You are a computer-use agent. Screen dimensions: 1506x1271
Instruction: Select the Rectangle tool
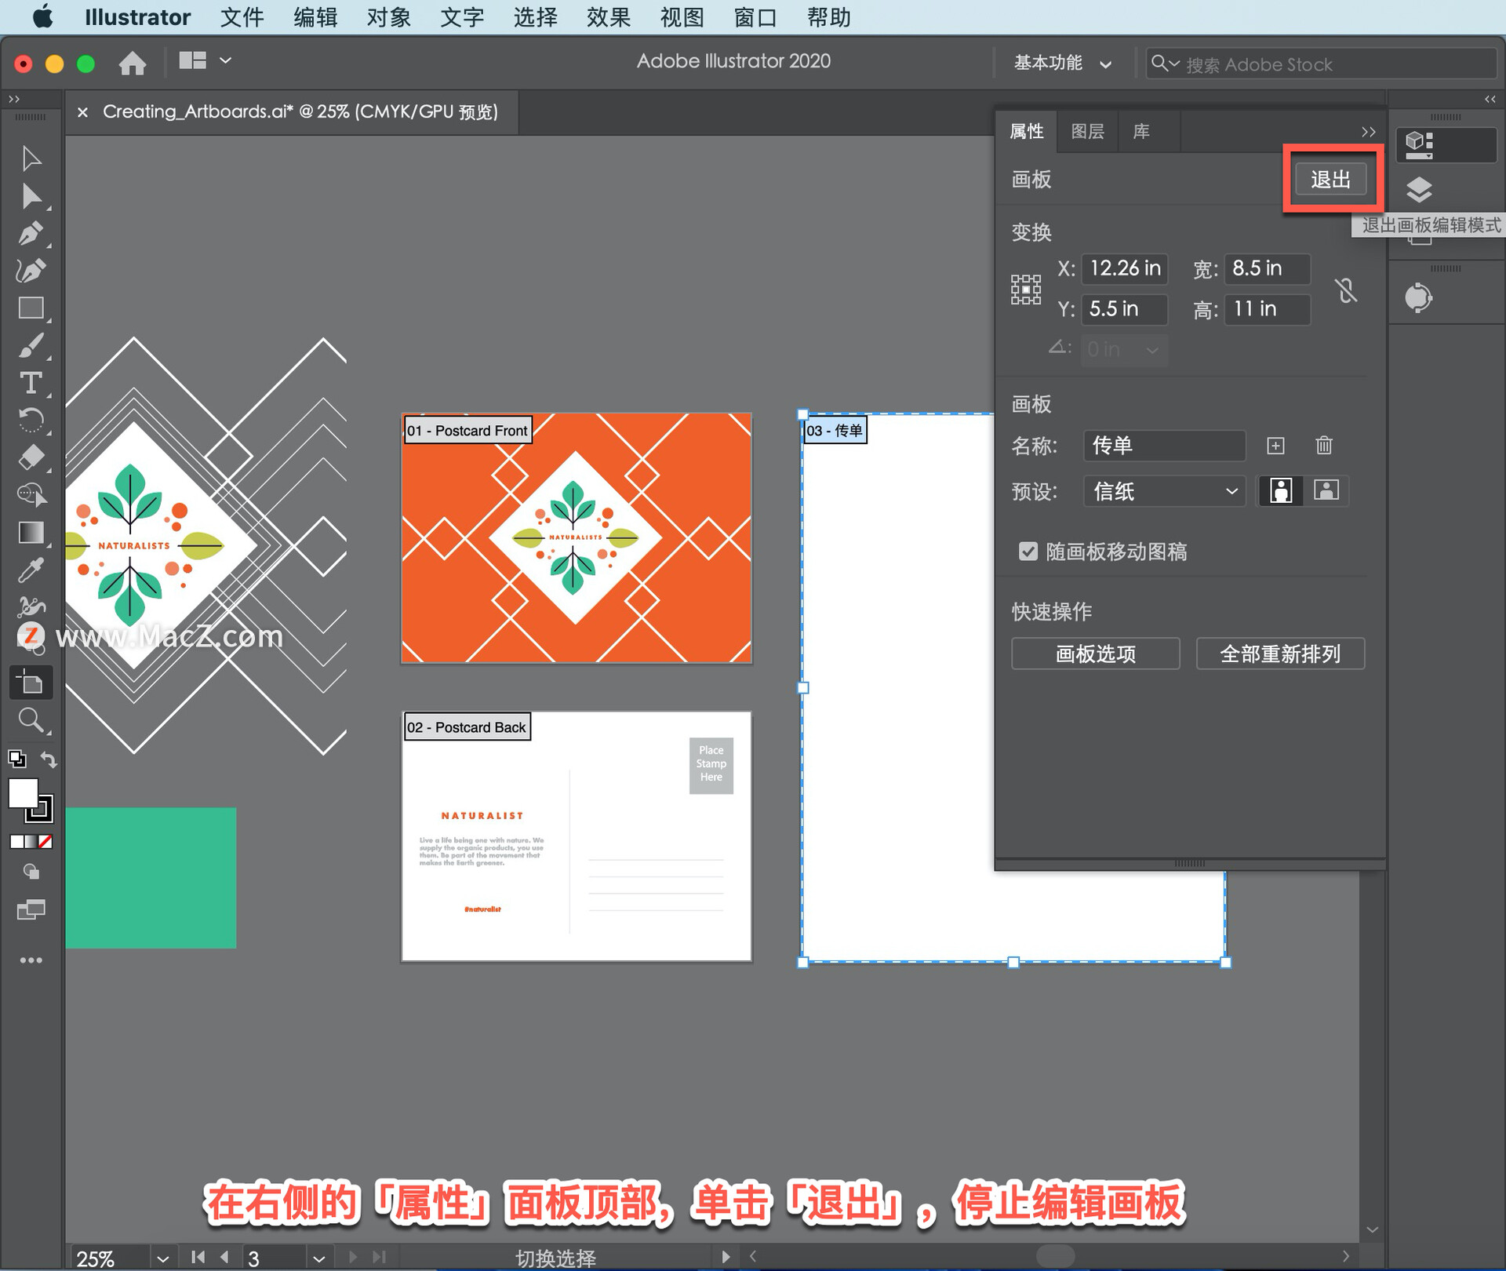pyautogui.click(x=31, y=308)
